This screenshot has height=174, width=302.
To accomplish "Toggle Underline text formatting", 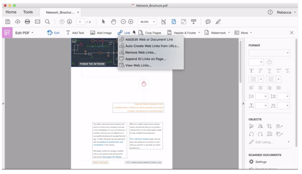I will 270,71.
